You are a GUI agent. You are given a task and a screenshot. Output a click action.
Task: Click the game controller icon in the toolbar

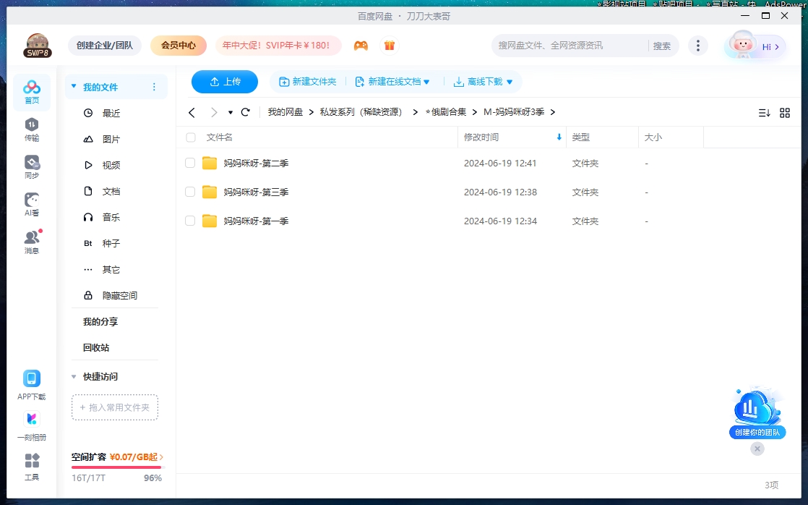361,45
